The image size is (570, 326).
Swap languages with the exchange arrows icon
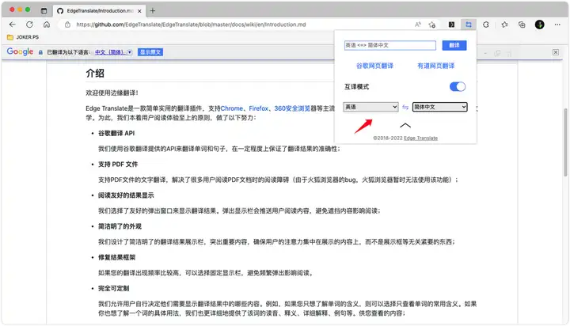pos(405,107)
